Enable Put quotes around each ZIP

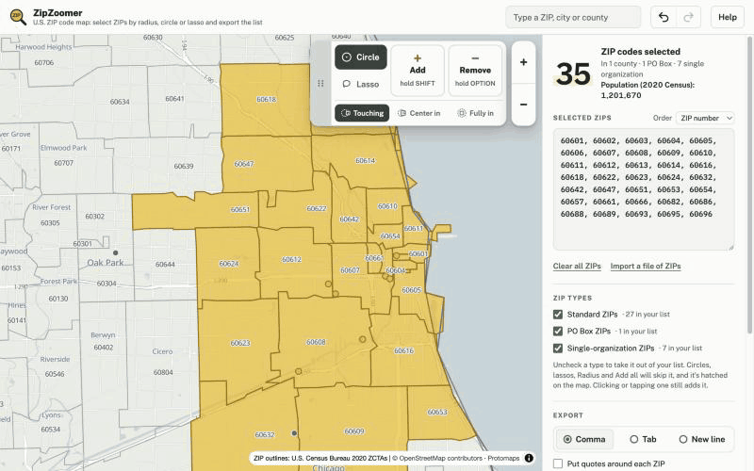(558, 463)
